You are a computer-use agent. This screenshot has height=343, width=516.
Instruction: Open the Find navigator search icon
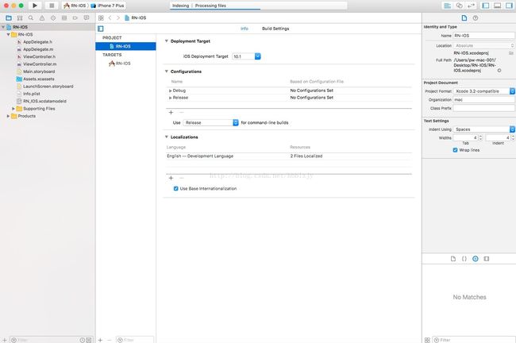31,17
